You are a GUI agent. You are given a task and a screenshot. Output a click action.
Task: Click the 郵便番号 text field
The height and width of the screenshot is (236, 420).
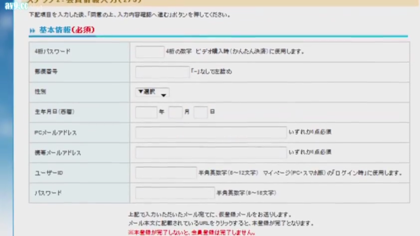click(x=162, y=72)
